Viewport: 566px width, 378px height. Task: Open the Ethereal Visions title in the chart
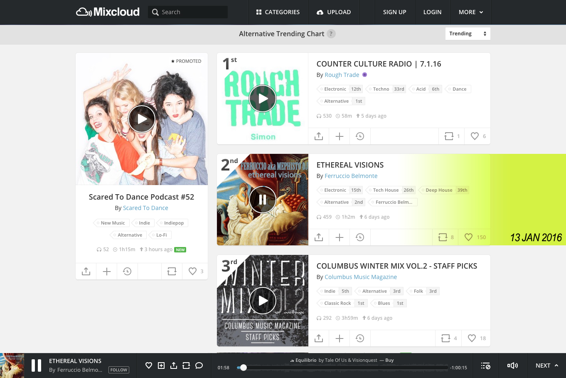click(x=350, y=165)
